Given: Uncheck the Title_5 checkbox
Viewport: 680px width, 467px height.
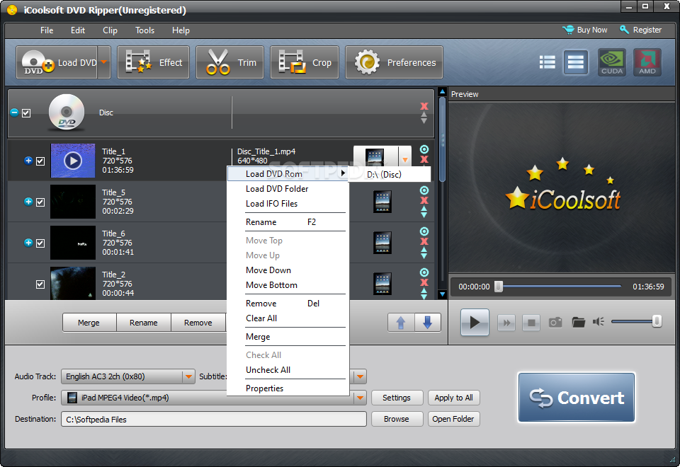Looking at the screenshot, I should [x=40, y=202].
